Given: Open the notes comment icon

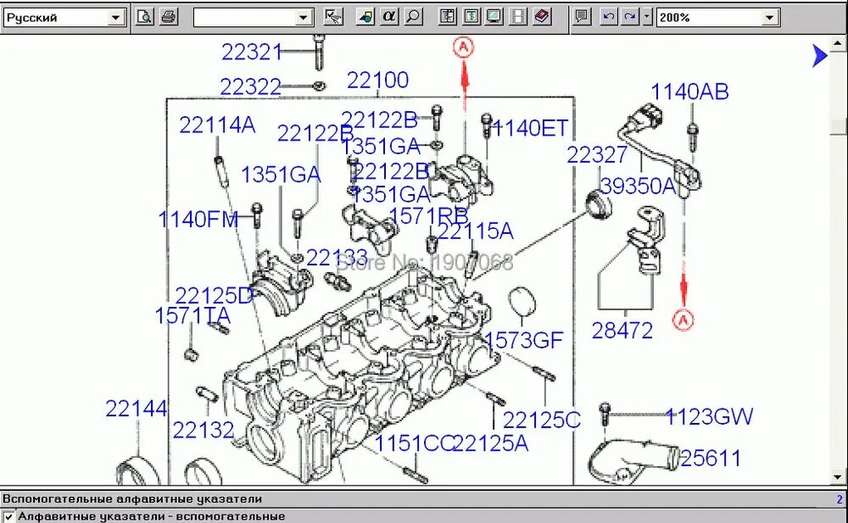Looking at the screenshot, I should point(581,15).
